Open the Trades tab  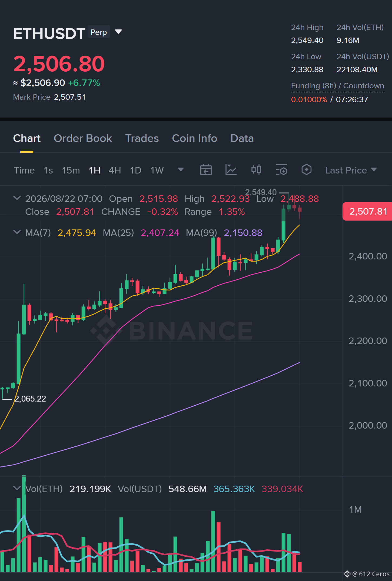point(142,138)
